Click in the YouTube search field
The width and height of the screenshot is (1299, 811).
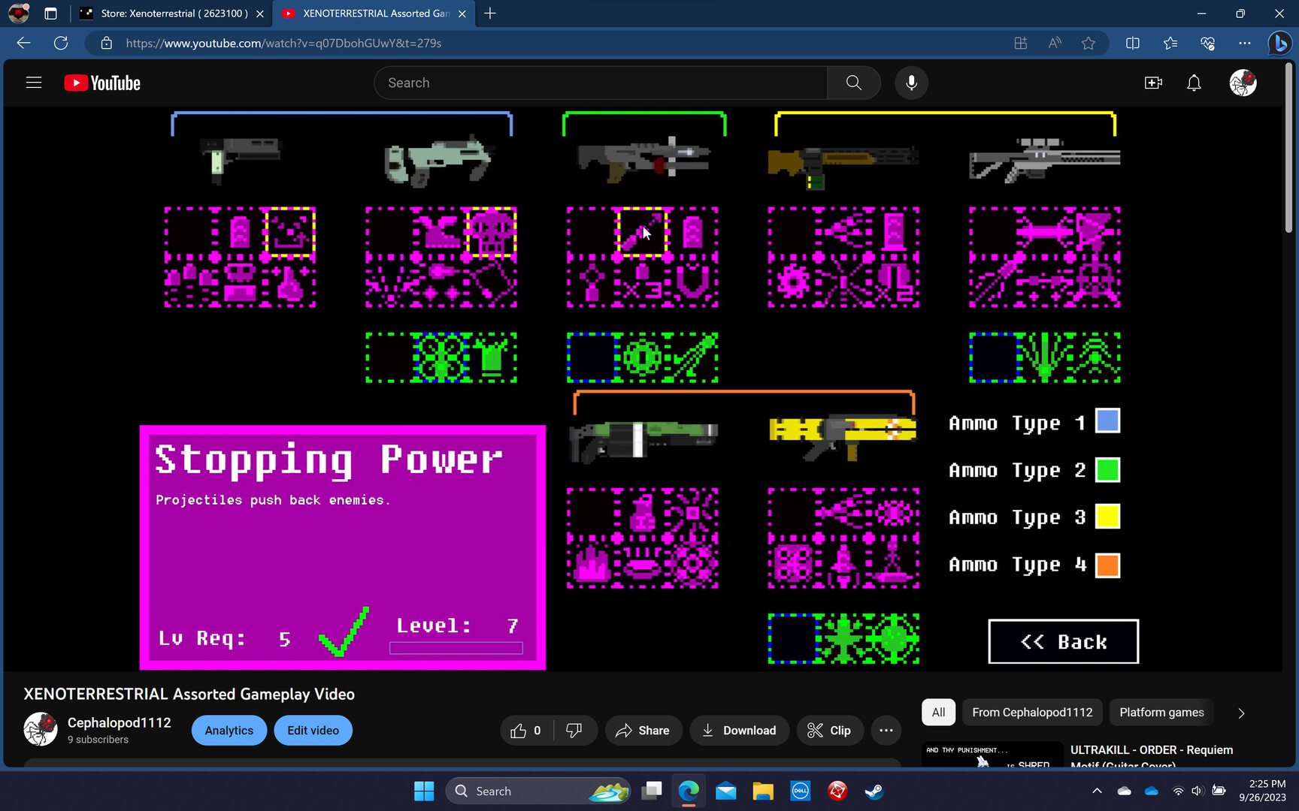tap(601, 83)
